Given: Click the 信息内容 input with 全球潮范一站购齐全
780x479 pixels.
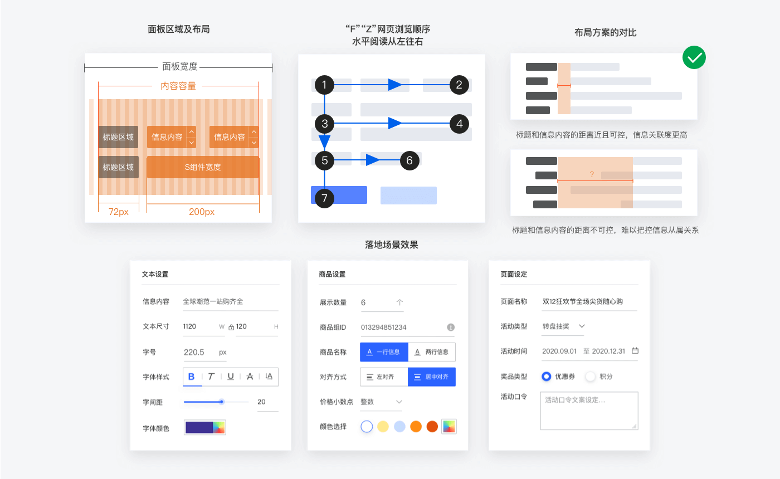Looking at the screenshot, I should pos(231,301).
